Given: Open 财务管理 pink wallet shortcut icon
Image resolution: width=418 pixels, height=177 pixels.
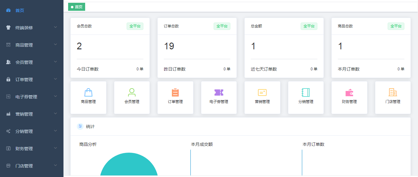Looking at the screenshot, I should 349,93.
